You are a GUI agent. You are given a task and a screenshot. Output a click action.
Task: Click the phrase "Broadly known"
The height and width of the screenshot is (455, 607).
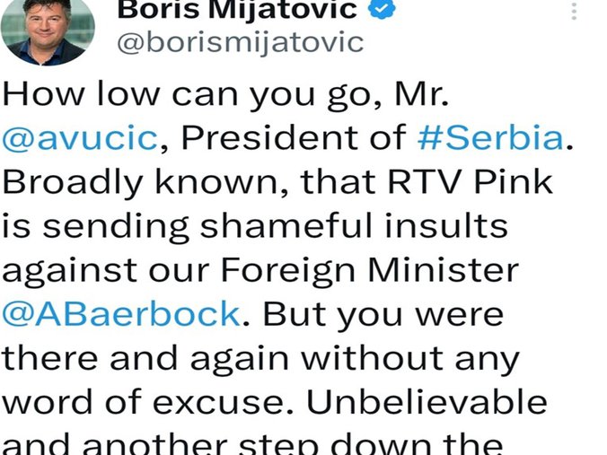(x=140, y=182)
